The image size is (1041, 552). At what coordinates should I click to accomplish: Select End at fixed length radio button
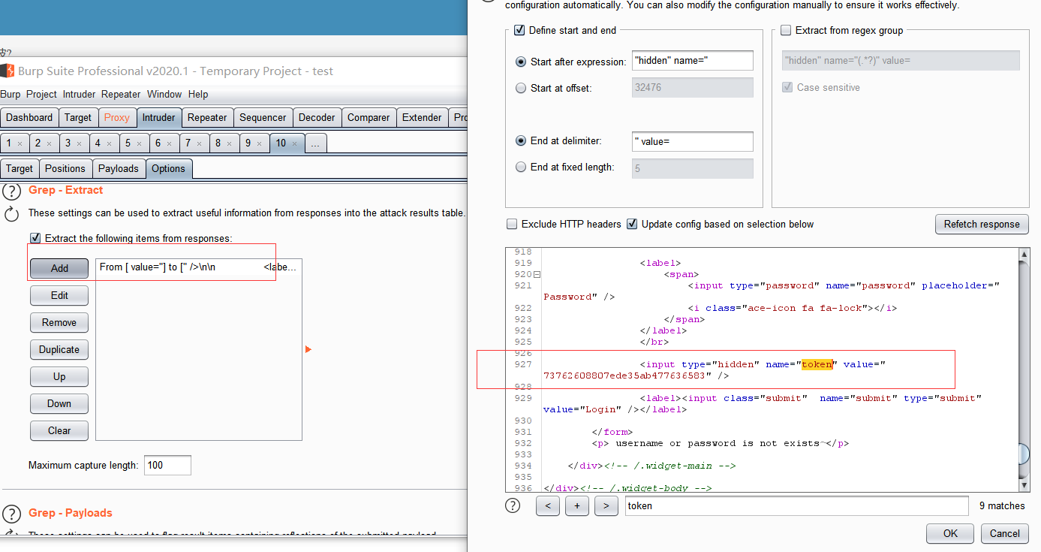(x=521, y=167)
